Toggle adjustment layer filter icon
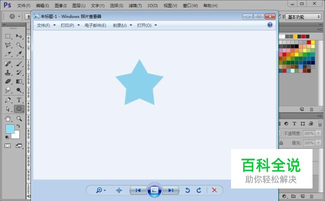The width and height of the screenshot is (325, 201). pos(286,123)
